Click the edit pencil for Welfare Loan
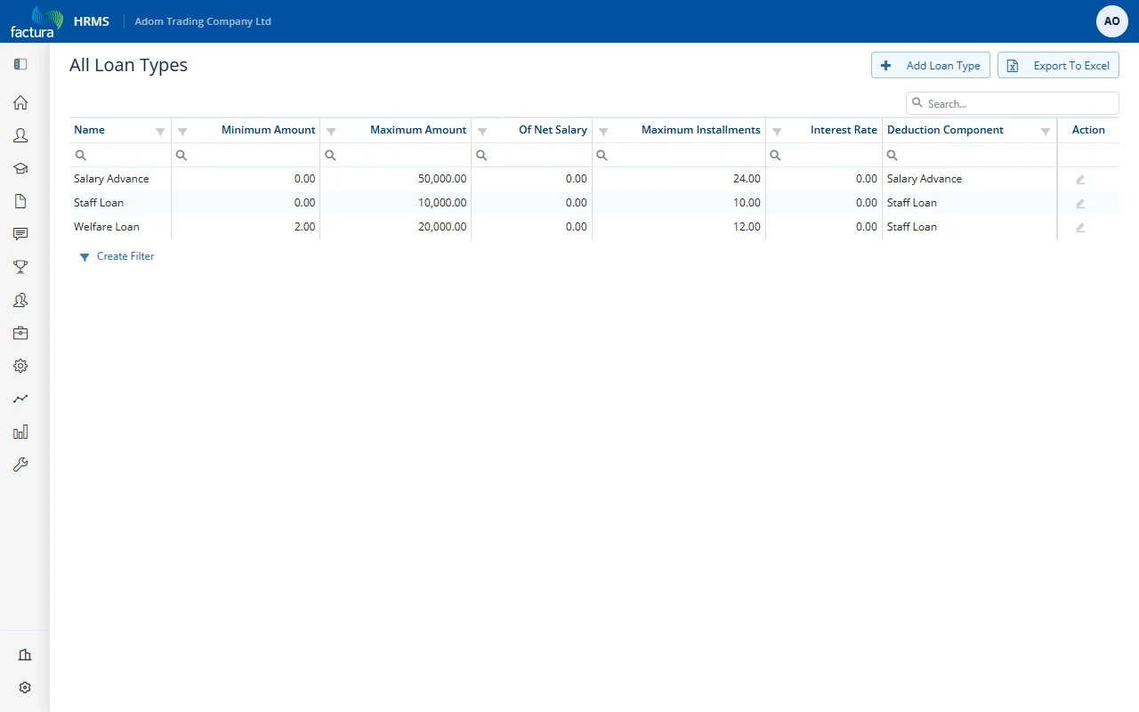Viewport: 1139px width, 712px height. [1080, 227]
